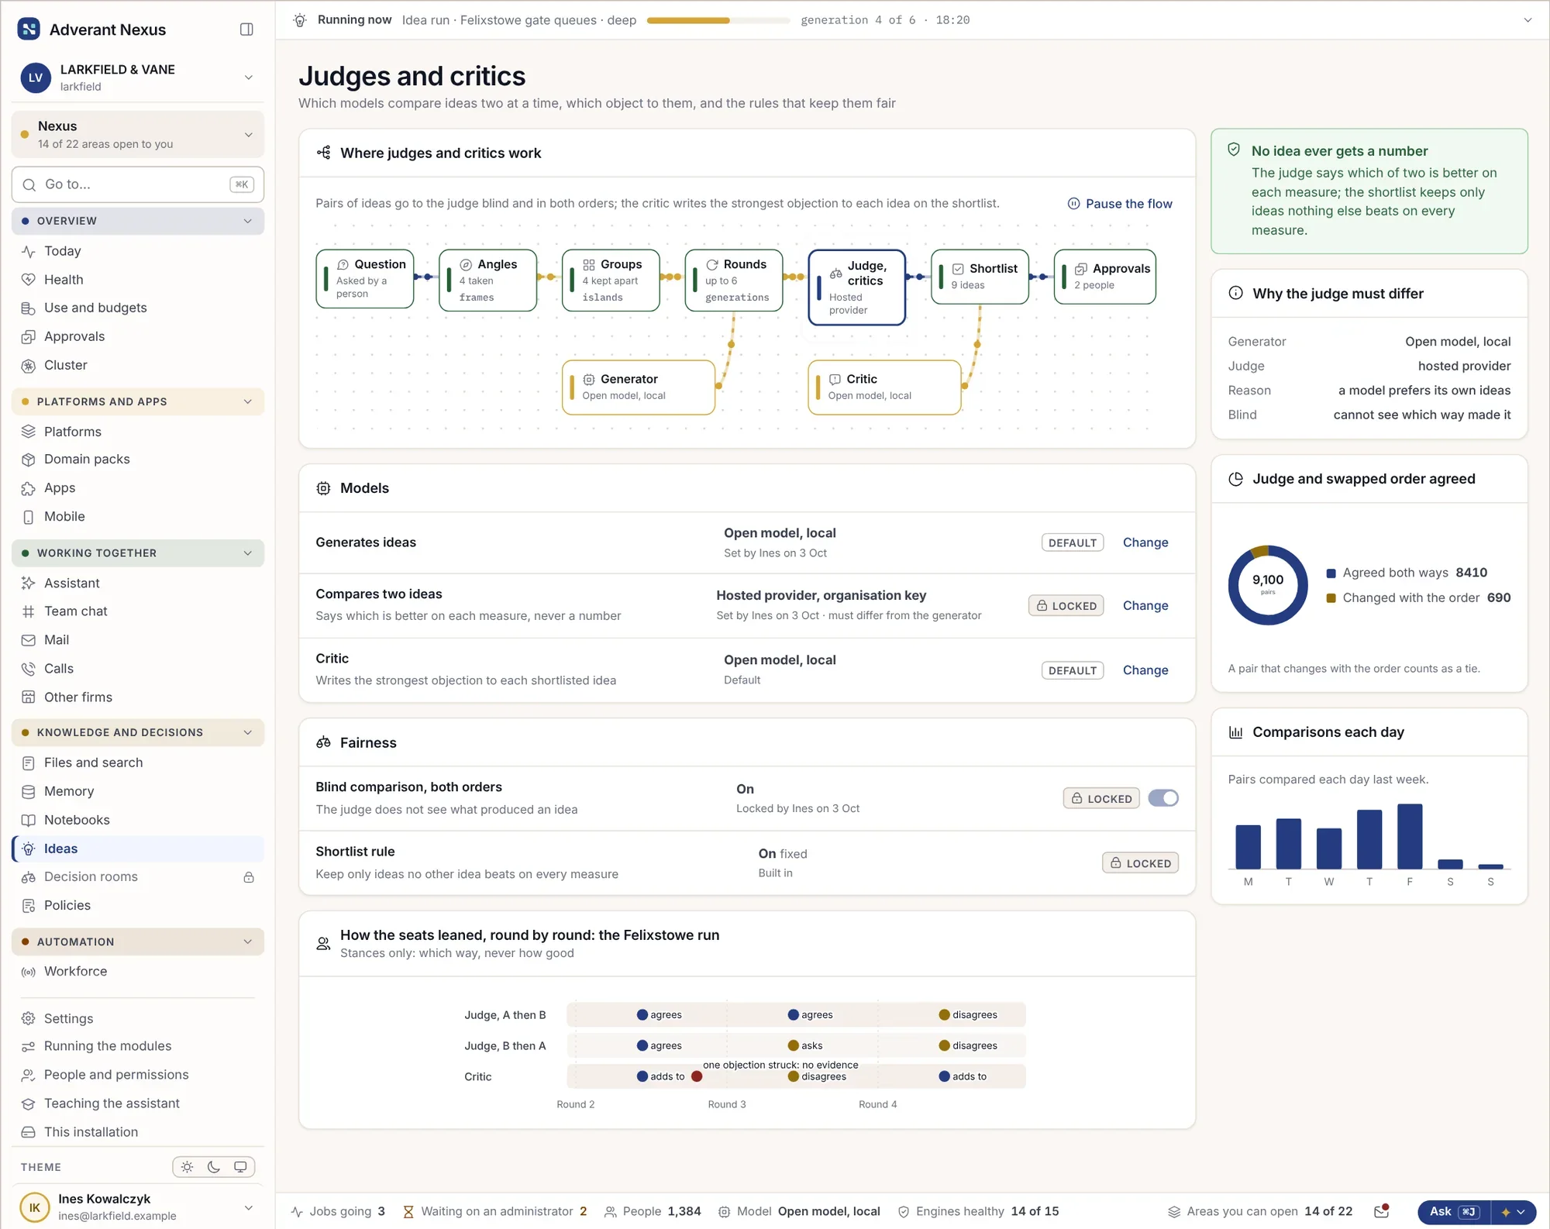
Task: Collapse the Working Together section
Action: (x=138, y=553)
